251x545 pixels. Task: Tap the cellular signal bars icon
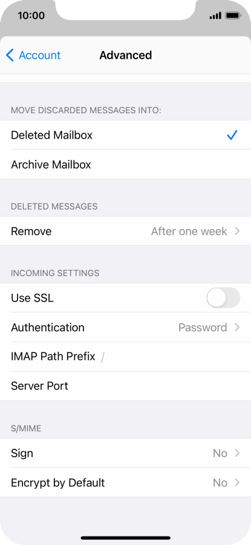[x=215, y=16]
